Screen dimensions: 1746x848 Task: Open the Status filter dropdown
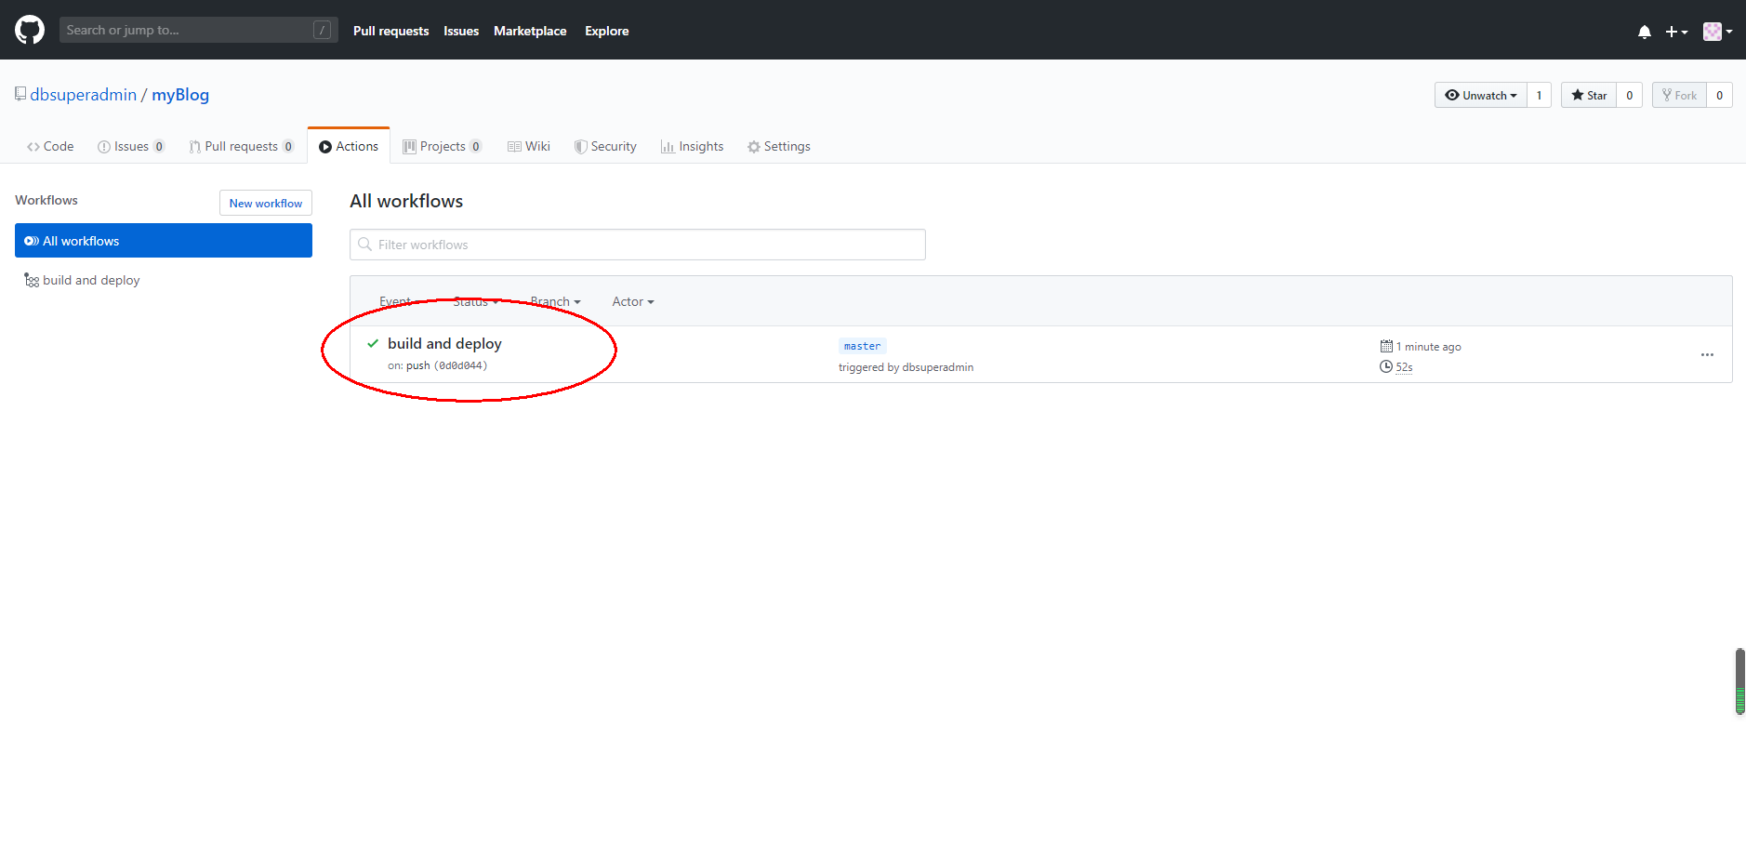[x=476, y=301]
